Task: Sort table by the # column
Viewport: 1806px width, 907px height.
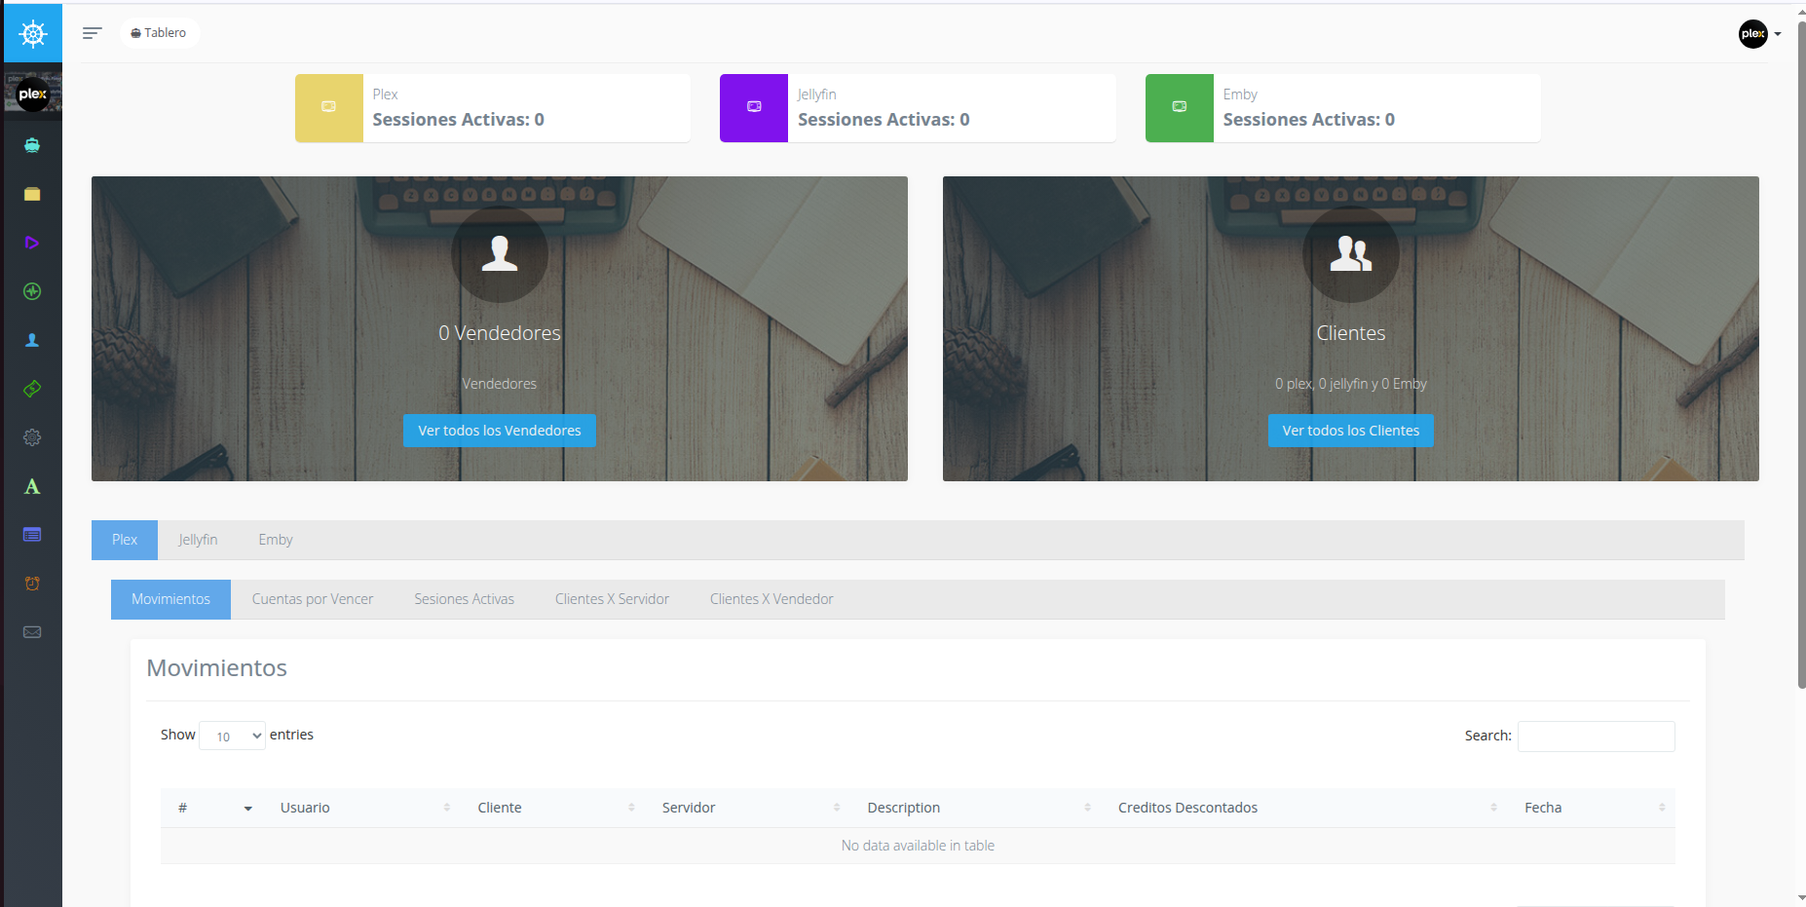Action: click(211, 808)
